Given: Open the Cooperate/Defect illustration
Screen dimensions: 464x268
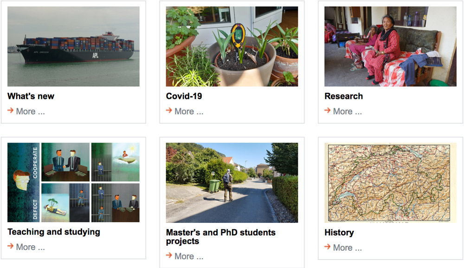Looking at the screenshot, I should pos(73,183).
